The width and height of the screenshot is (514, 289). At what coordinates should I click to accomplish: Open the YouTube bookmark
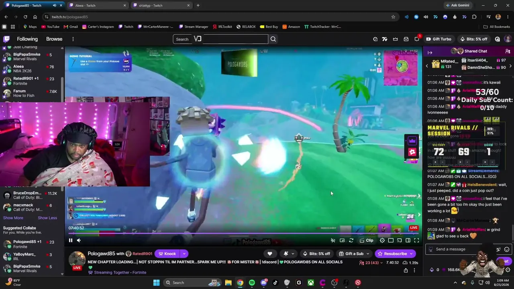point(50,27)
